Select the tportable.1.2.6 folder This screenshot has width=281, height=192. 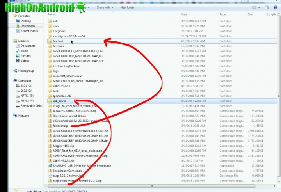pyautogui.click(x=62, y=96)
